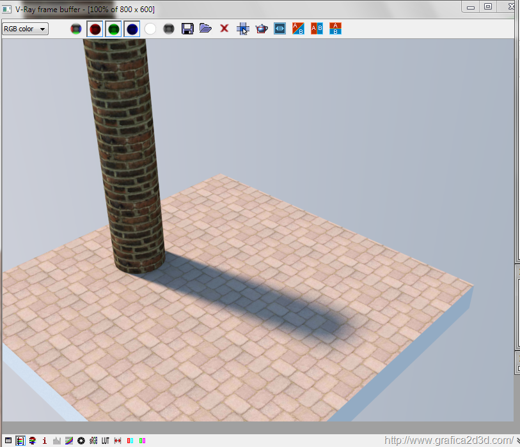Open the RGB color channel dropdown
Image resolution: width=520 pixels, height=447 pixels.
[26, 29]
